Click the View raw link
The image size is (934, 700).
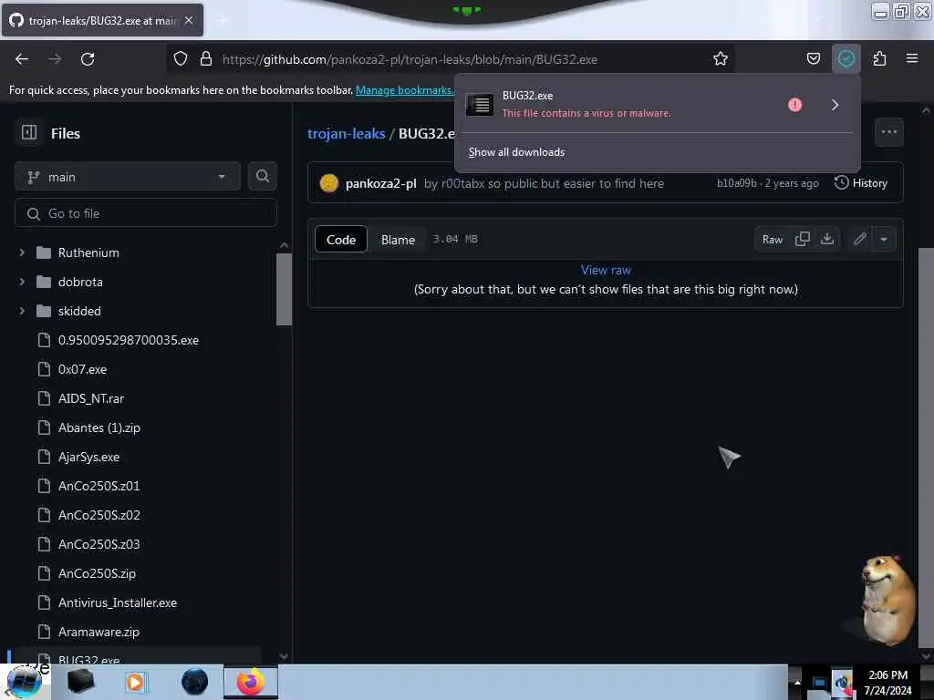[606, 270]
